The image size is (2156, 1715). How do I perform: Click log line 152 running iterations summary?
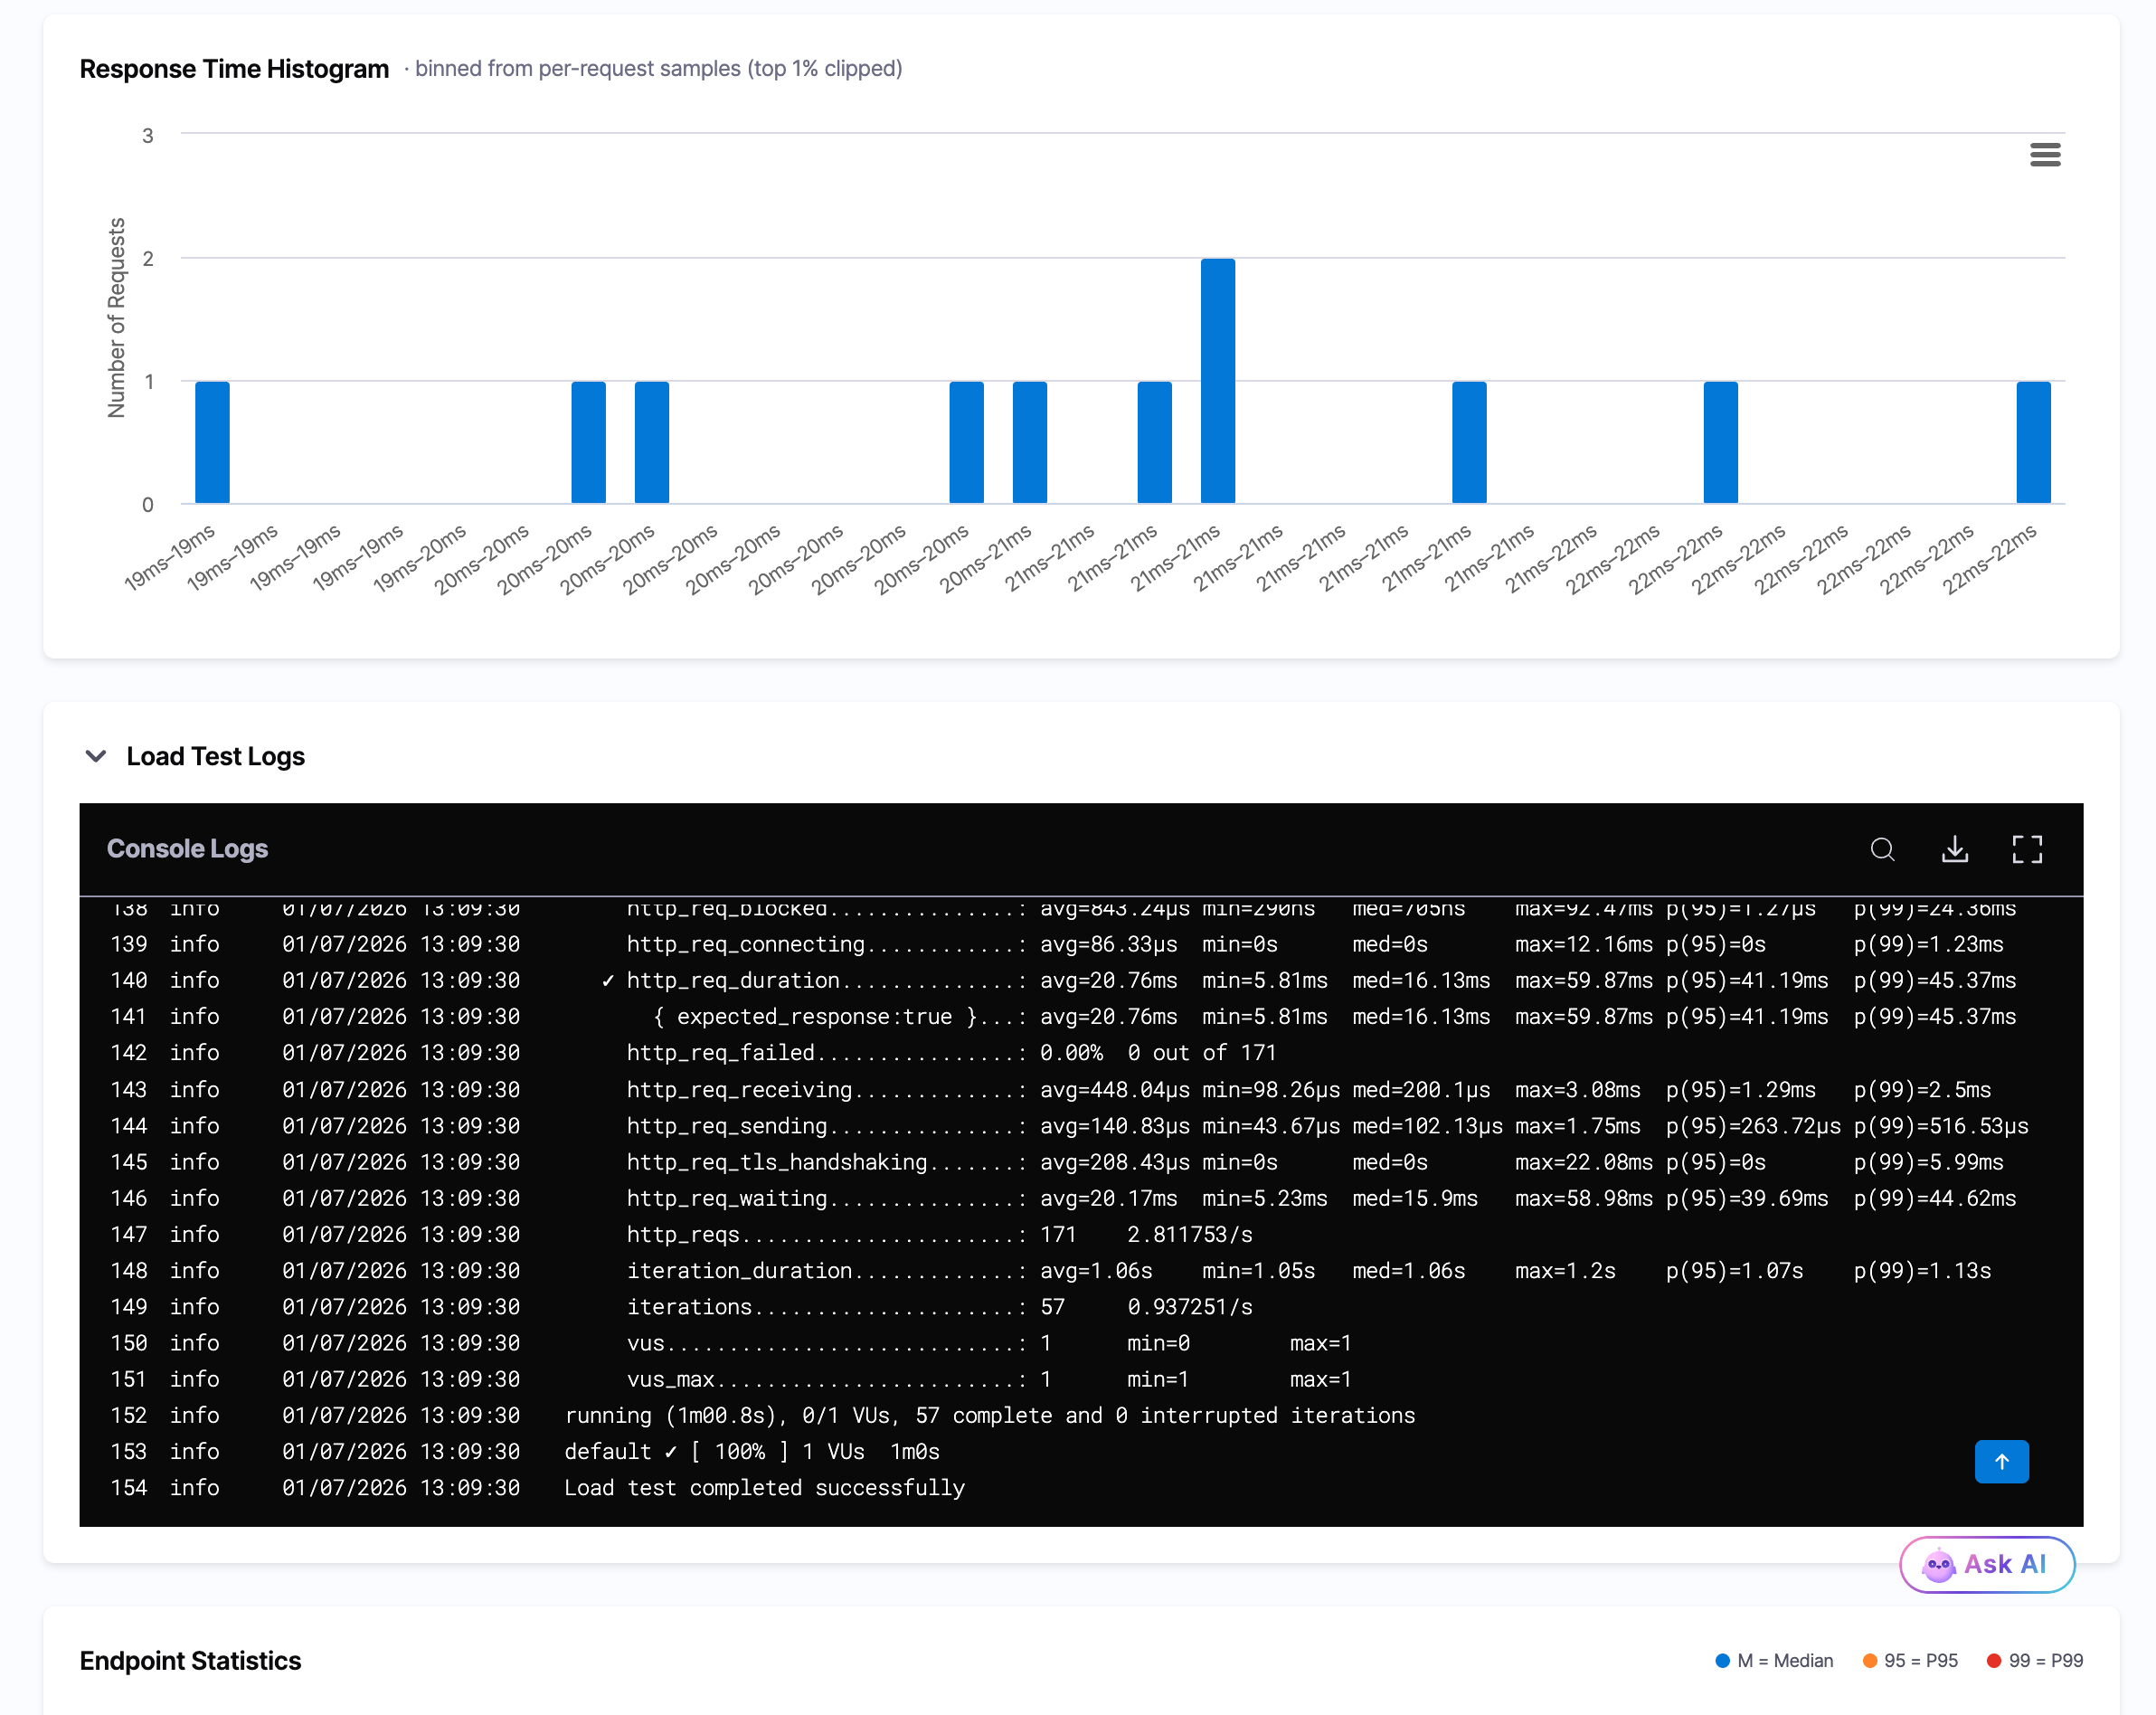[x=1081, y=1415]
